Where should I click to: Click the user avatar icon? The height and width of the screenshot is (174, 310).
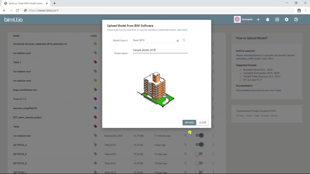[x=237, y=19]
